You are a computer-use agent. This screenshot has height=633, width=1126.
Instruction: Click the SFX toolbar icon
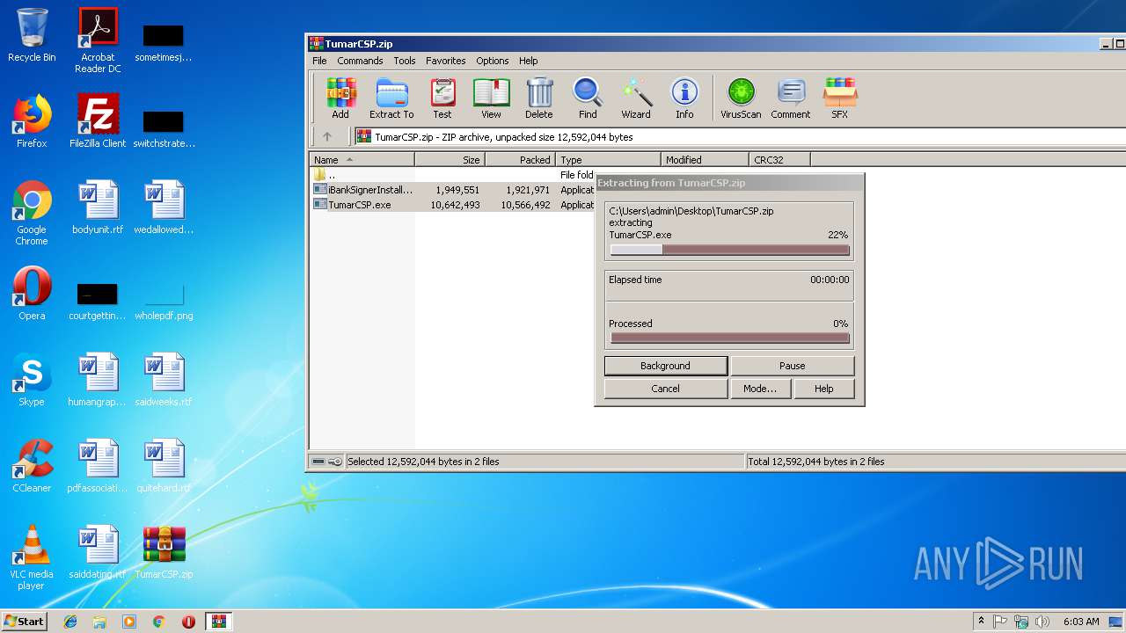tap(840, 98)
